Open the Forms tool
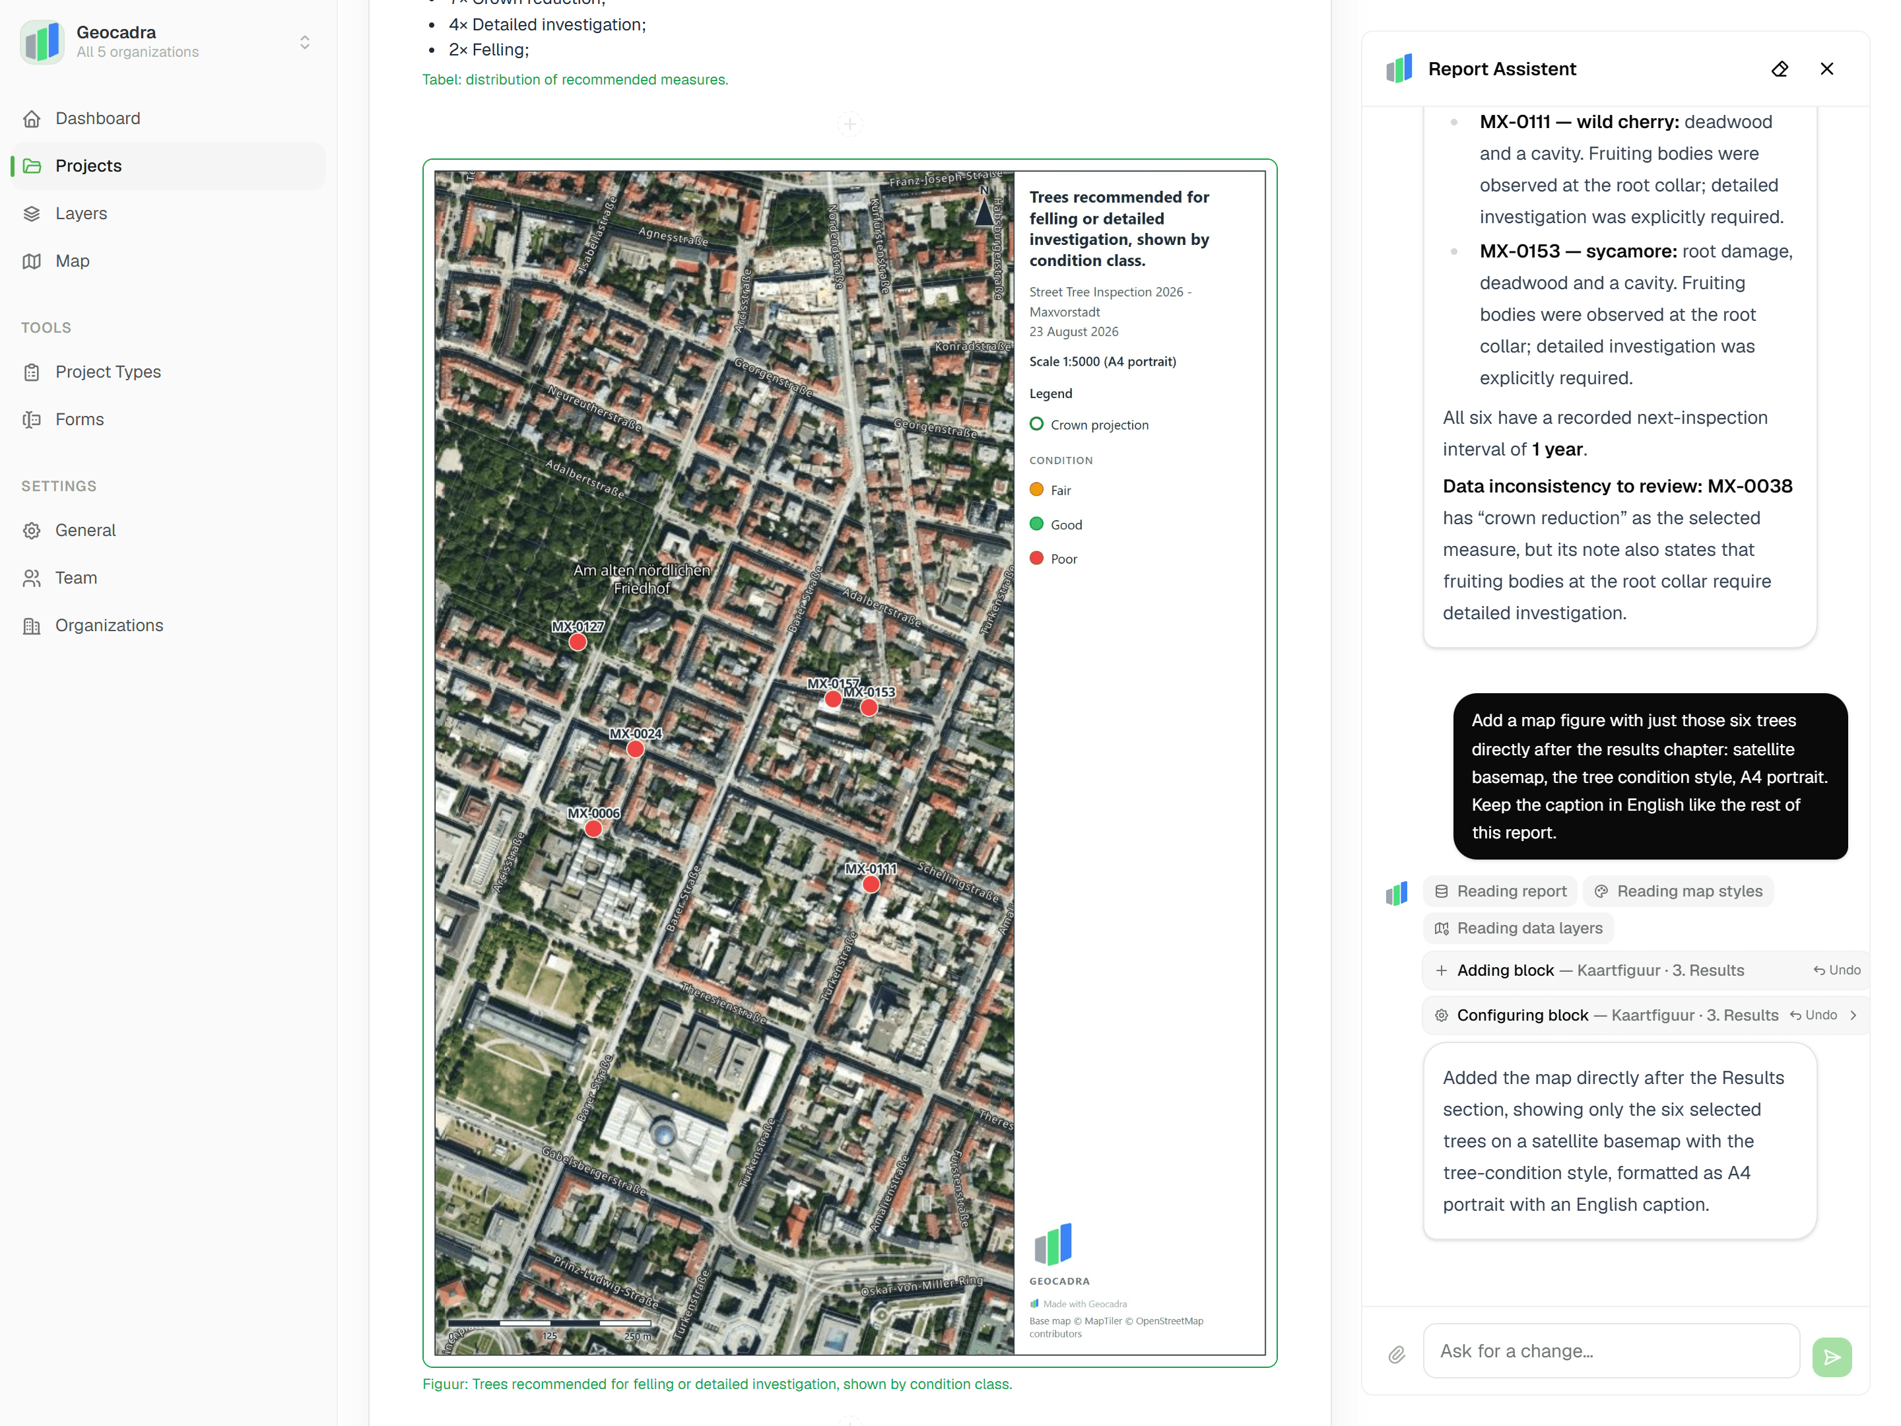 [168, 419]
